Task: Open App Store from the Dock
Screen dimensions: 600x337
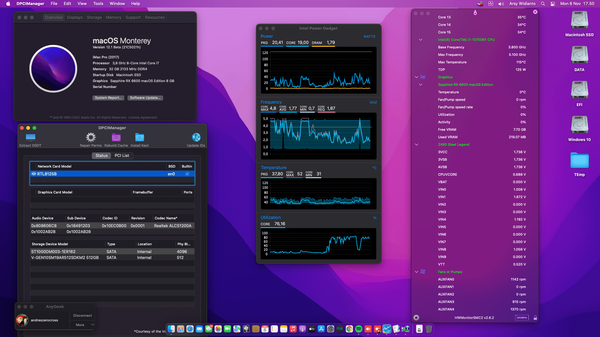Action: (321, 329)
